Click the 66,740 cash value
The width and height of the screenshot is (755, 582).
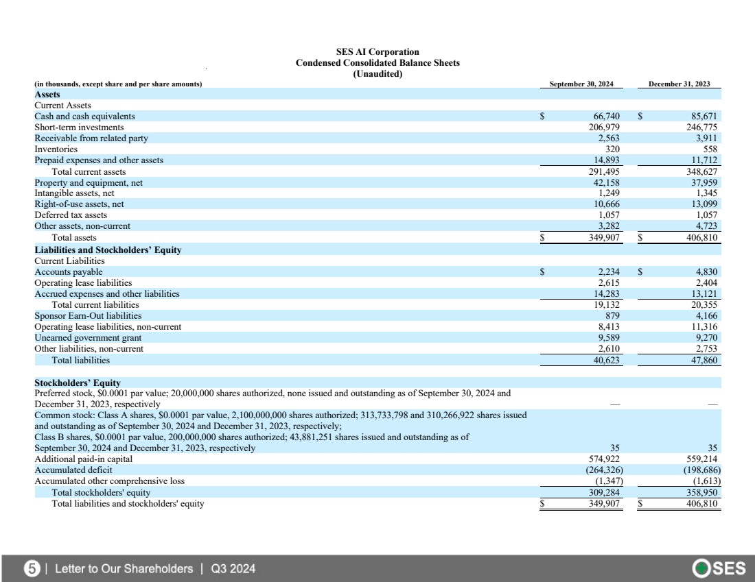[606, 117]
